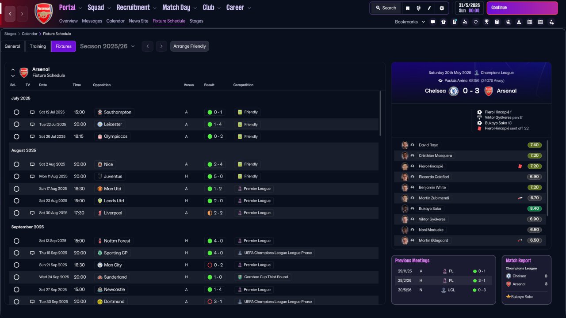Click the Search button

point(386,8)
